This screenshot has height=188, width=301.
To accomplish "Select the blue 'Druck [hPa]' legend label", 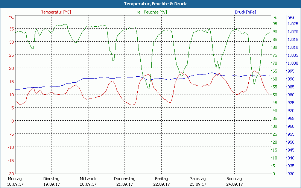I will pos(245,12).
